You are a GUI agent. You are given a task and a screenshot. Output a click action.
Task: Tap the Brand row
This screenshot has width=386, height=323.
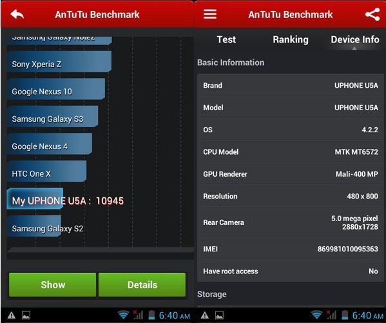291,85
